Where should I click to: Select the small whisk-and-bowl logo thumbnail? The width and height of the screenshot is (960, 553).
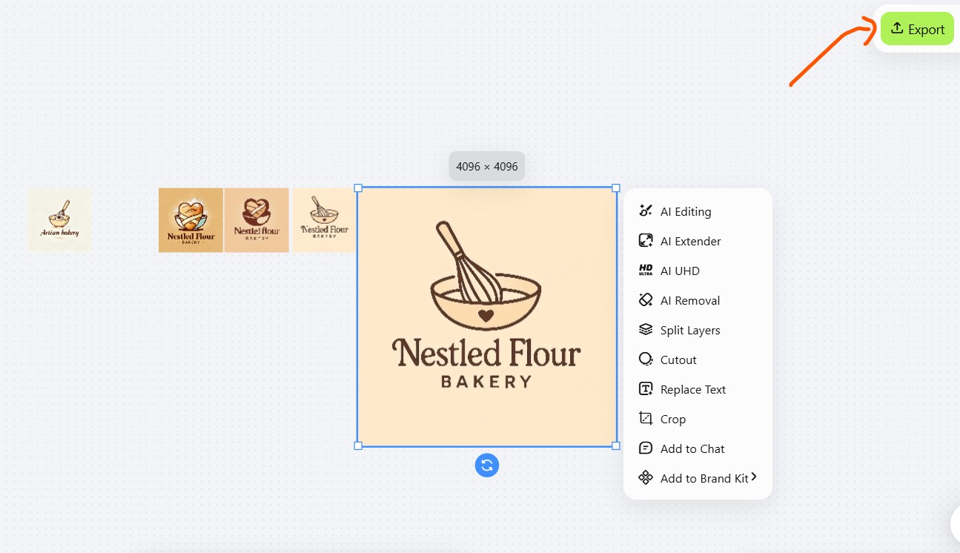[323, 220]
